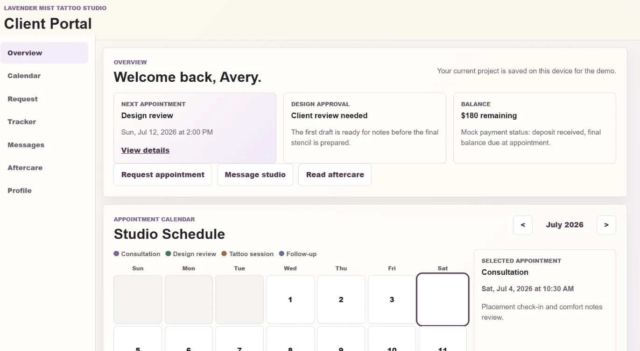Click the Request appointment button
Viewport: 640px width, 351px height.
(x=163, y=174)
